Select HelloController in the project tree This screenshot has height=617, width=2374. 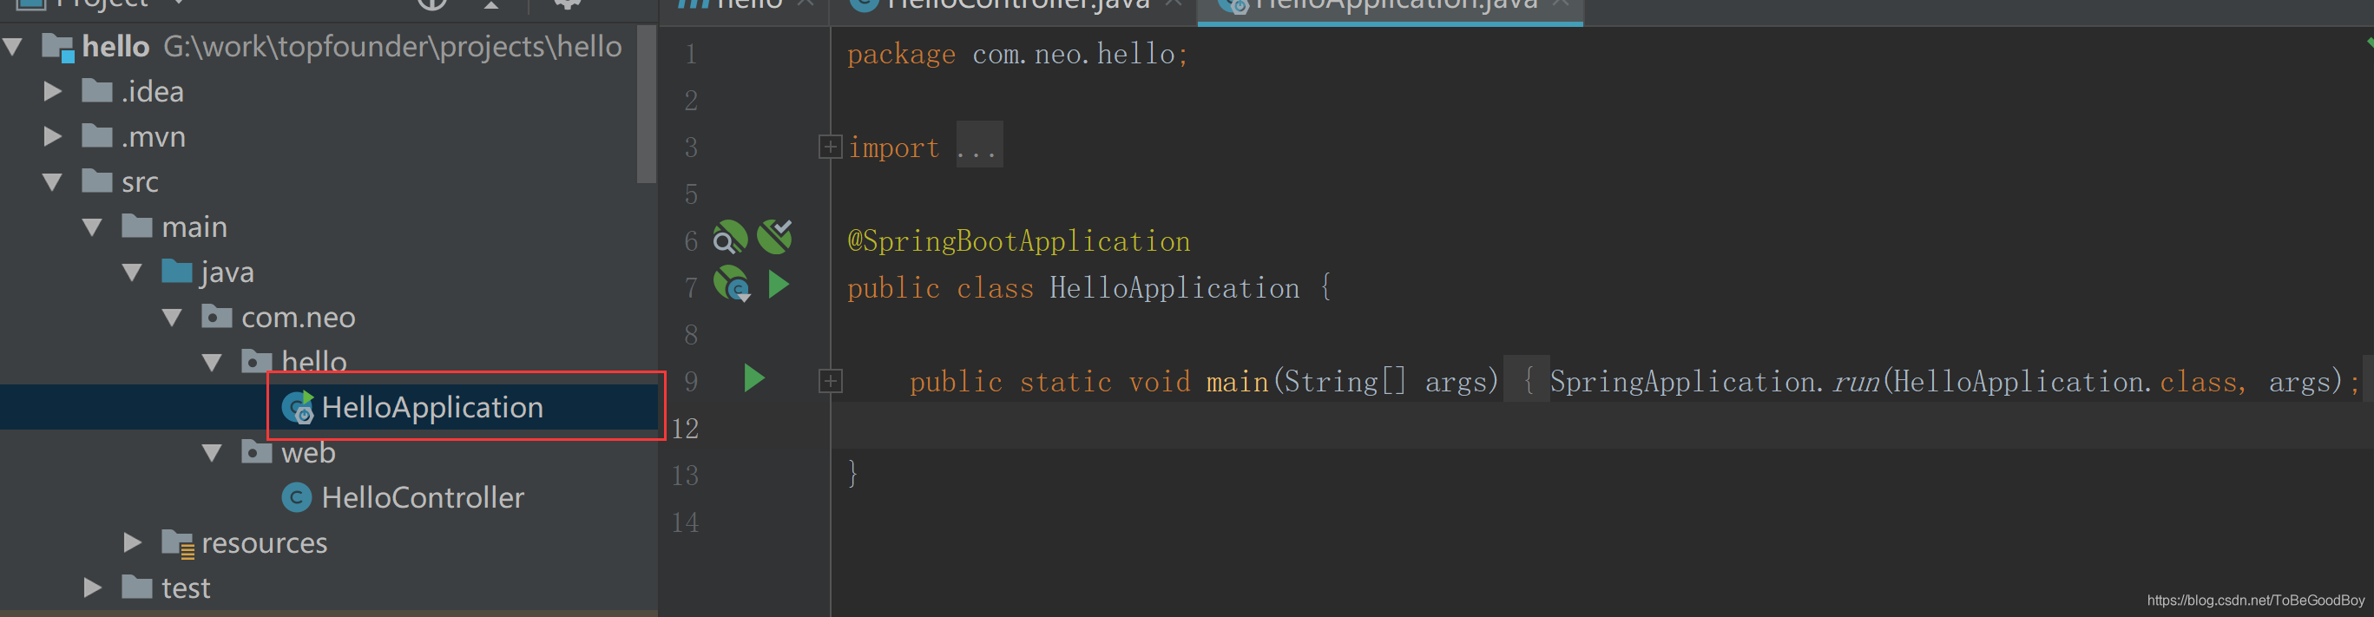coord(329,498)
